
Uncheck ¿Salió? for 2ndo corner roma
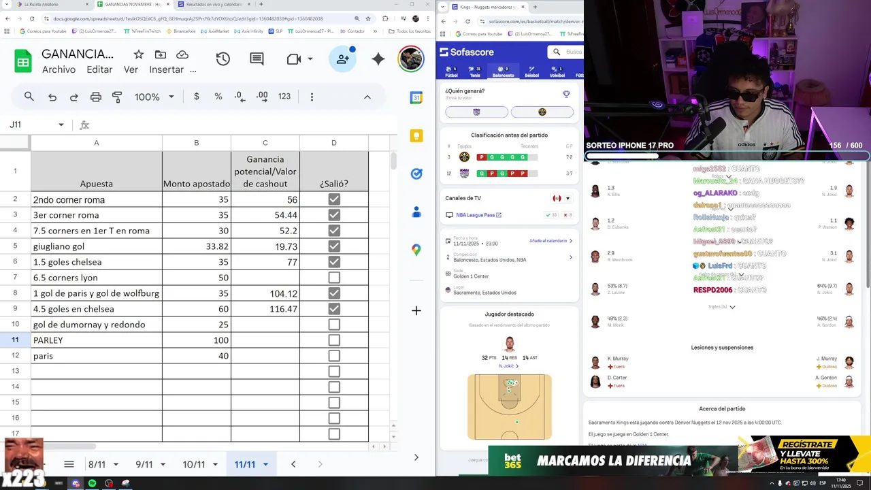pyautogui.click(x=334, y=199)
